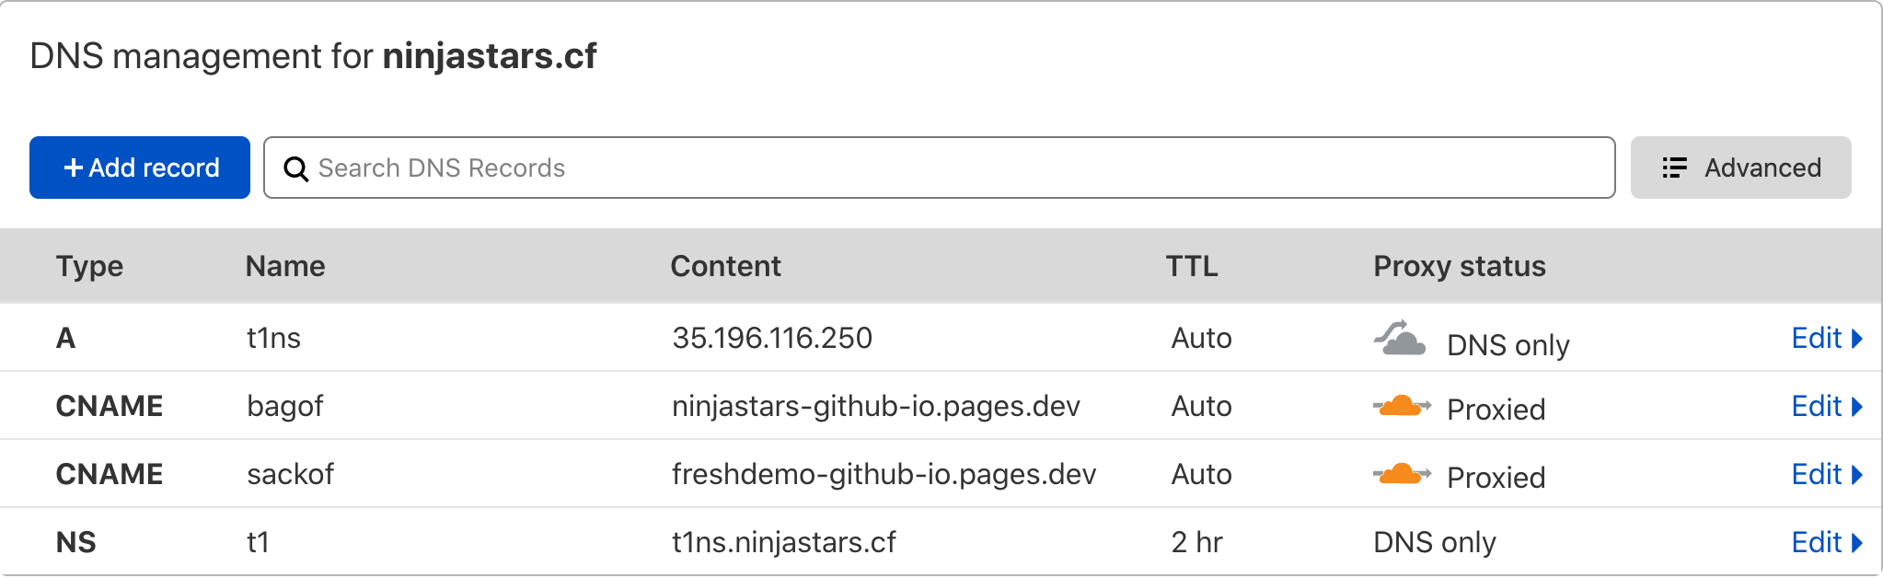The width and height of the screenshot is (1883, 578).
Task: Expand the t1ns record edit arrow
Action: 1857,339
